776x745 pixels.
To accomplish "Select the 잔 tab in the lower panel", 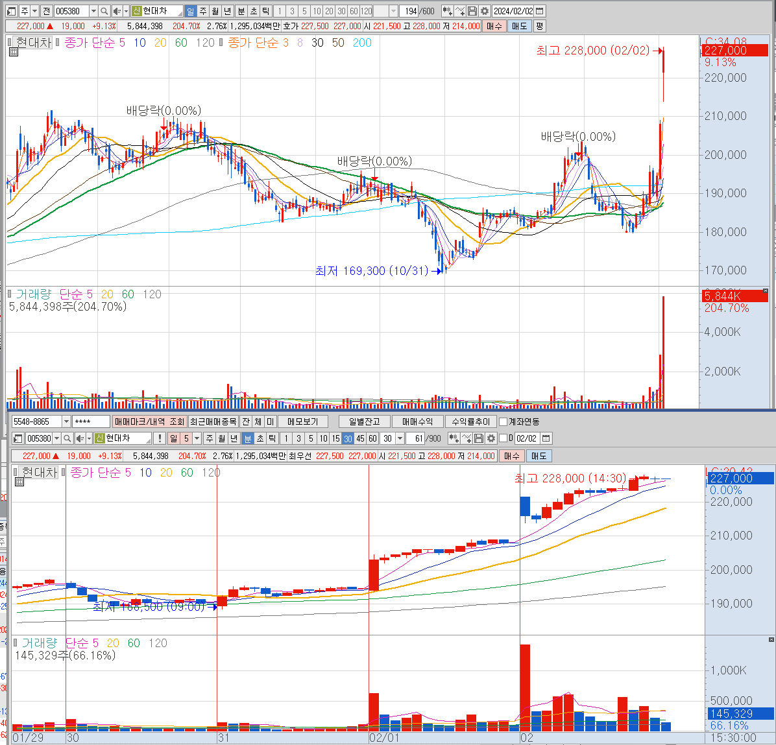I will point(246,421).
